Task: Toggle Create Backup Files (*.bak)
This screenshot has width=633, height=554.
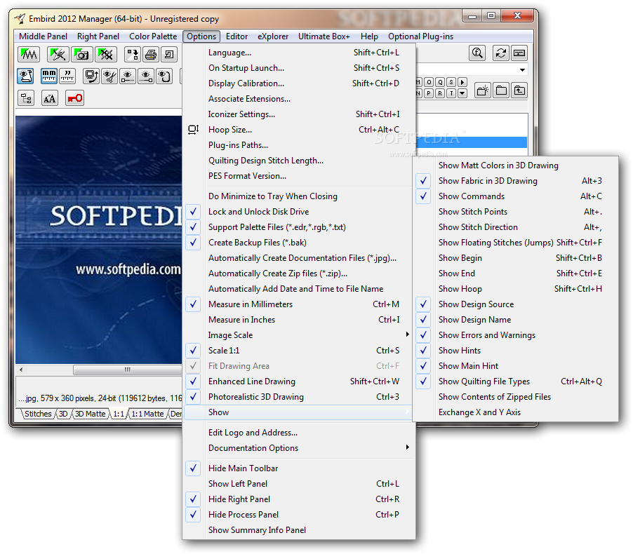Action: tap(299, 243)
